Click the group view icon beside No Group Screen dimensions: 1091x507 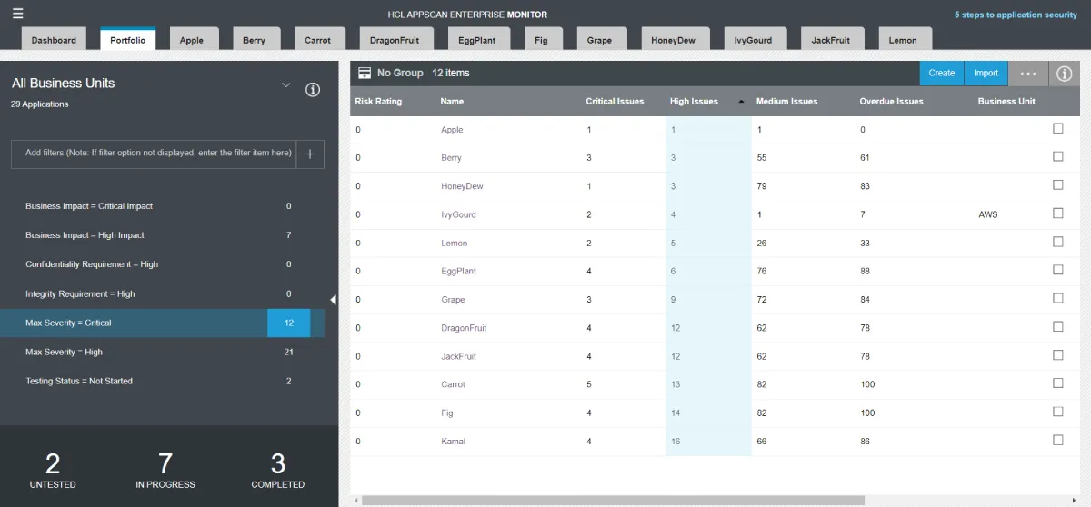(x=364, y=73)
